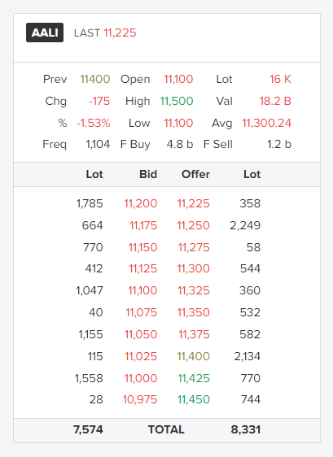Click the Offer column header
This screenshot has width=333, height=457.
tap(195, 174)
